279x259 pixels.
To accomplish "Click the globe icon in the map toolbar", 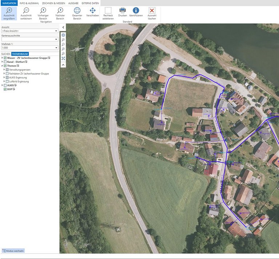I will click(x=63, y=35).
